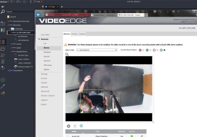This screenshot has height=137, width=197.
Task: Click the Search input field
Action: pyautogui.click(x=20, y=12)
